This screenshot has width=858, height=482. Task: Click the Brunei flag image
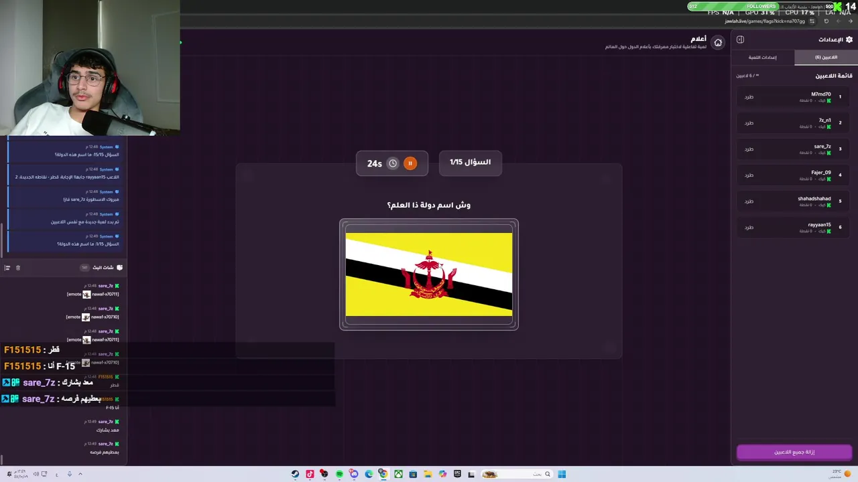429,274
